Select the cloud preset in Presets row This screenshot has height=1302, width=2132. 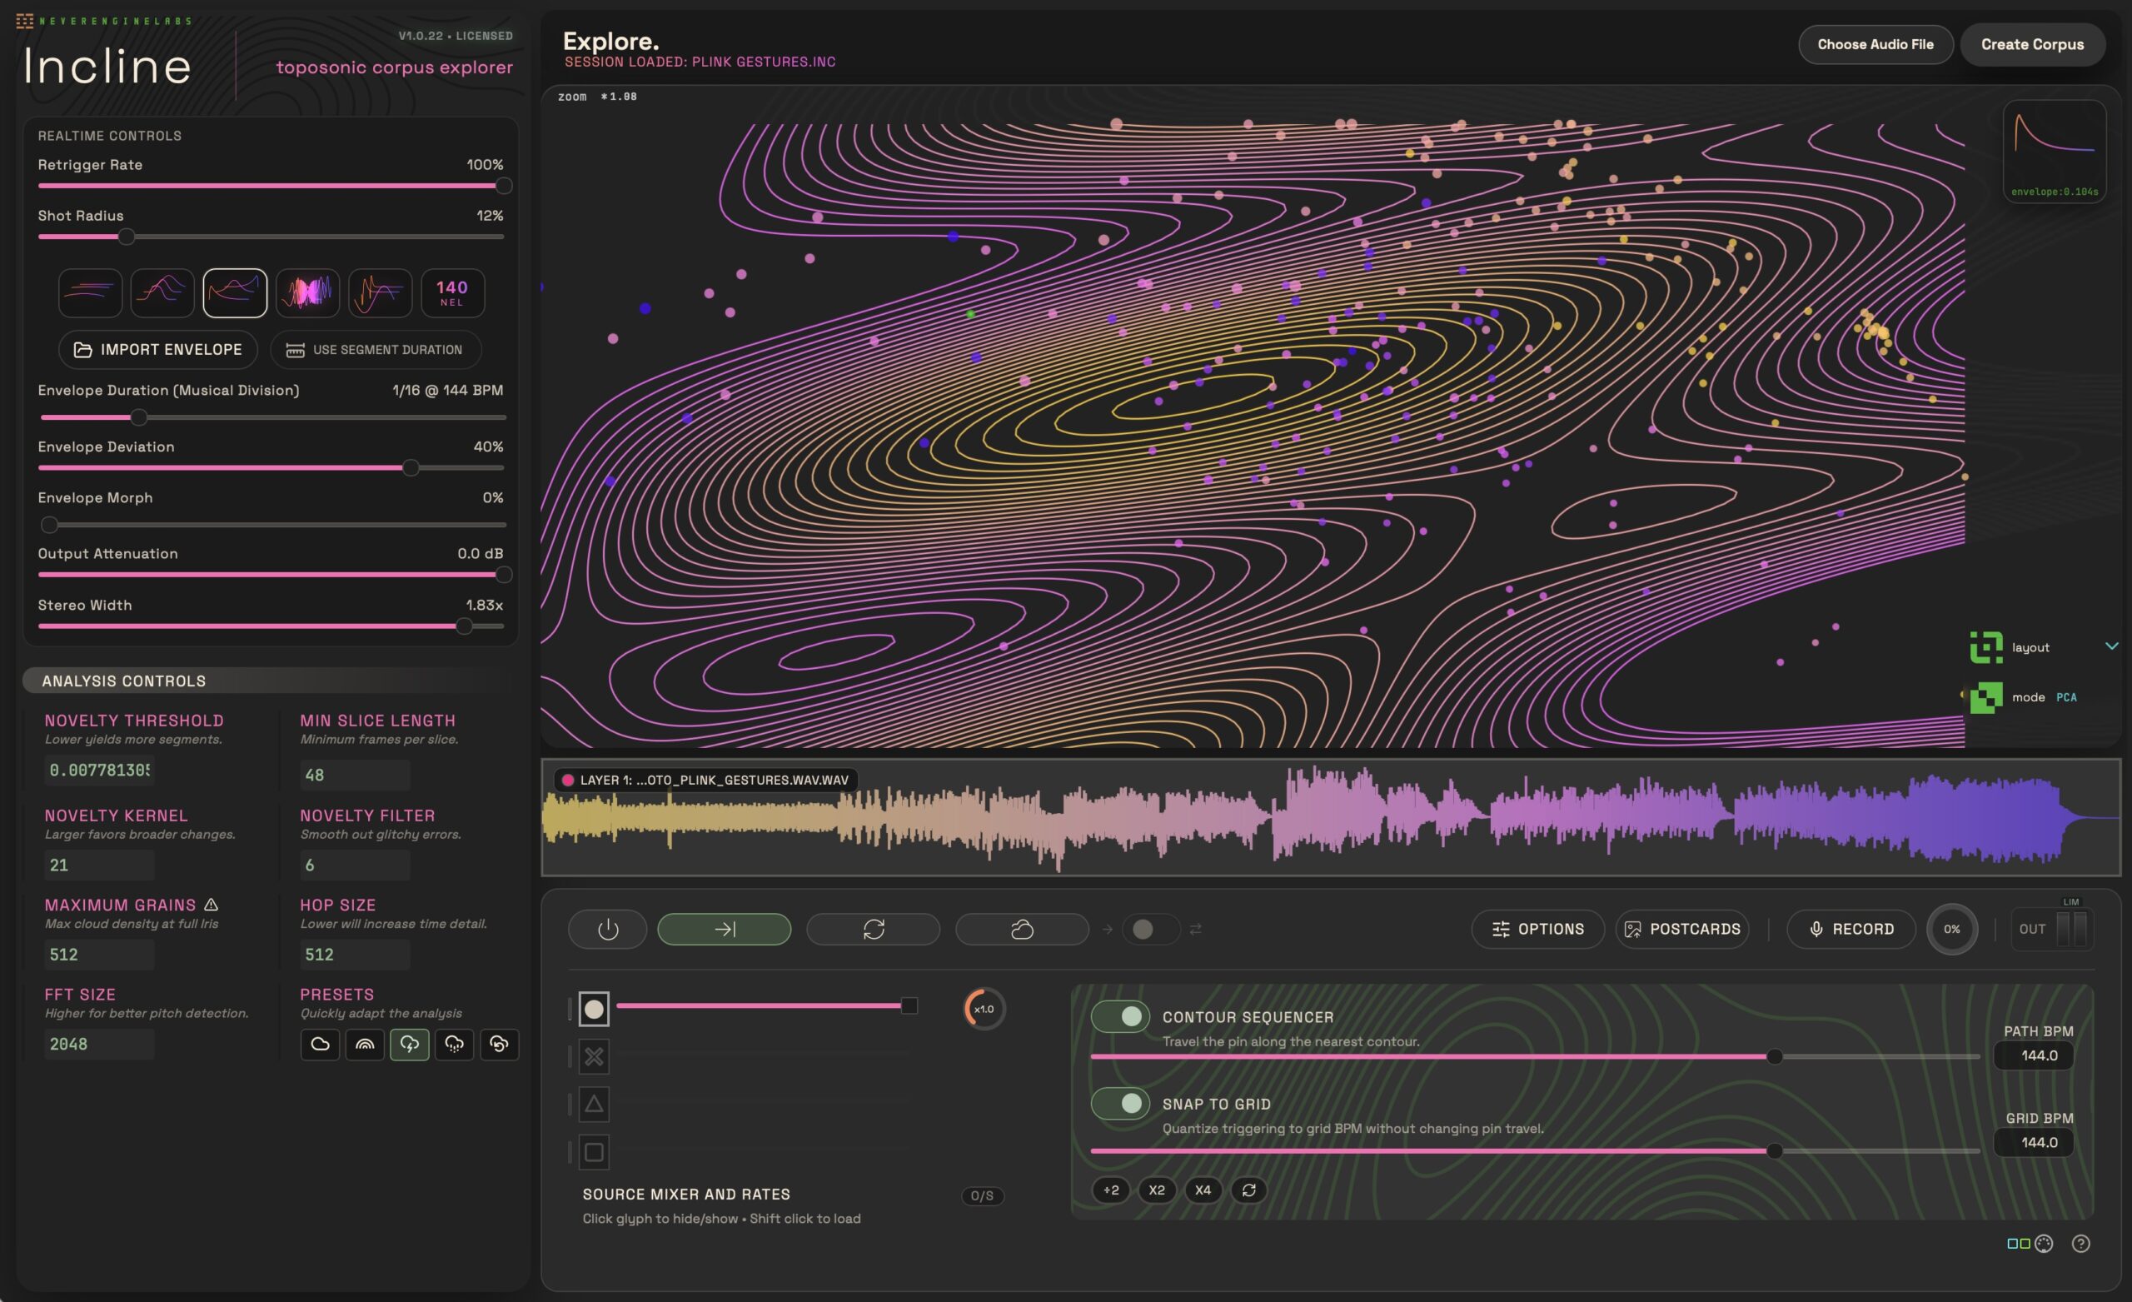click(x=319, y=1044)
